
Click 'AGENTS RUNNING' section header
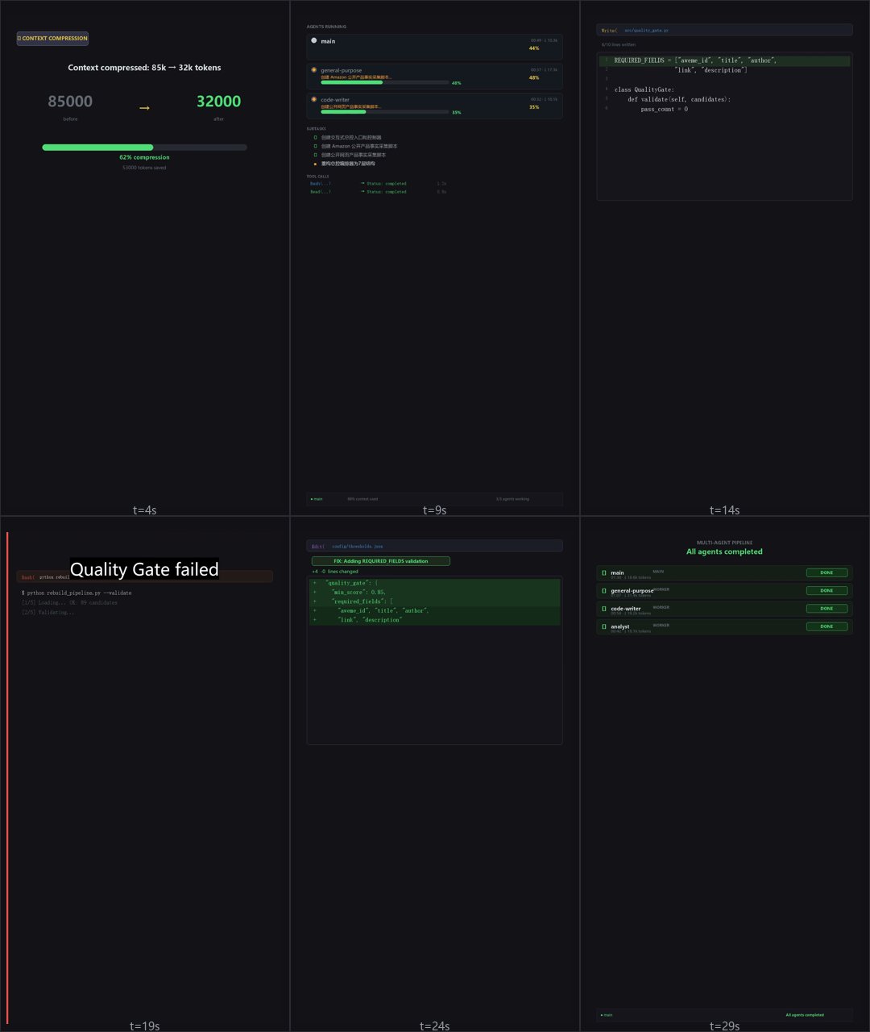point(326,27)
